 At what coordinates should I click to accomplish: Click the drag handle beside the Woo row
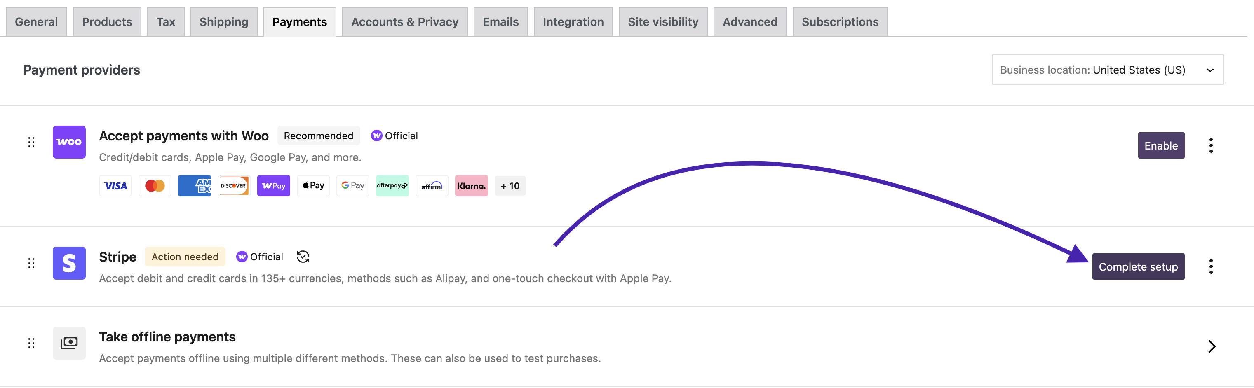click(31, 142)
